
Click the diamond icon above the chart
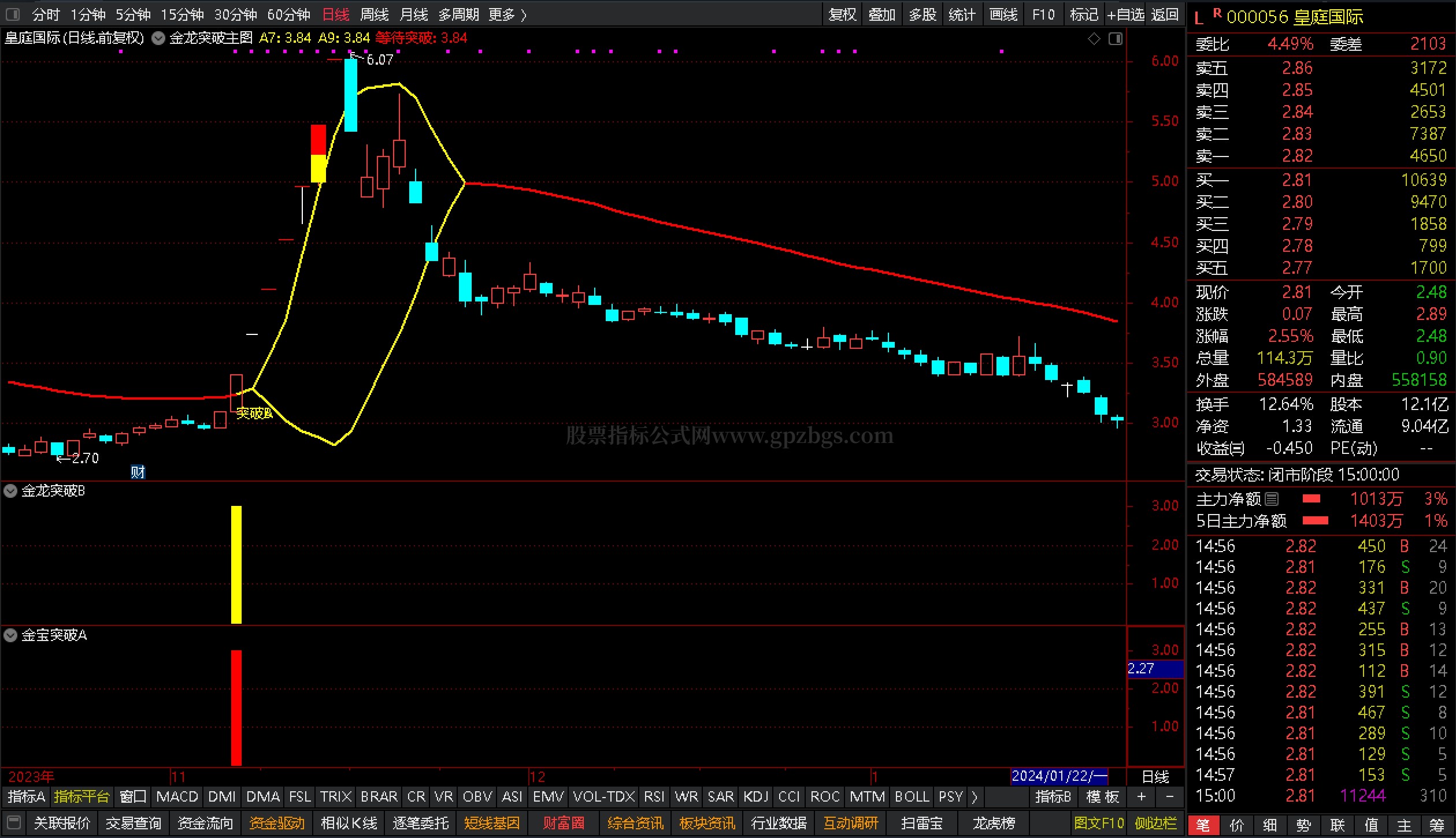(1094, 39)
